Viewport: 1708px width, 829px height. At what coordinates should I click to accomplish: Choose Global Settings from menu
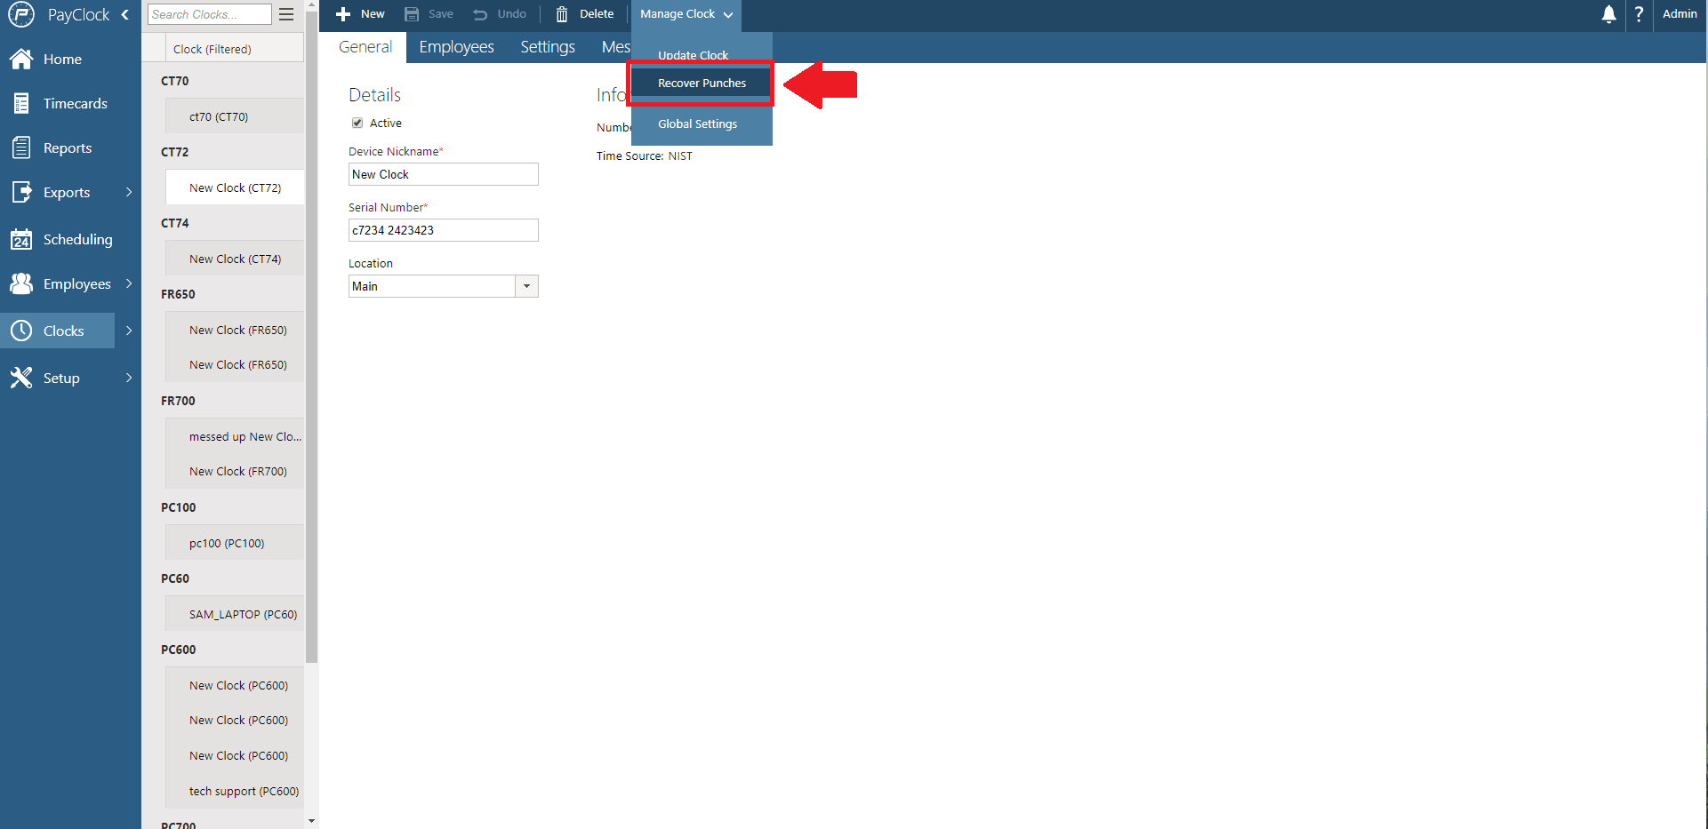click(x=697, y=124)
